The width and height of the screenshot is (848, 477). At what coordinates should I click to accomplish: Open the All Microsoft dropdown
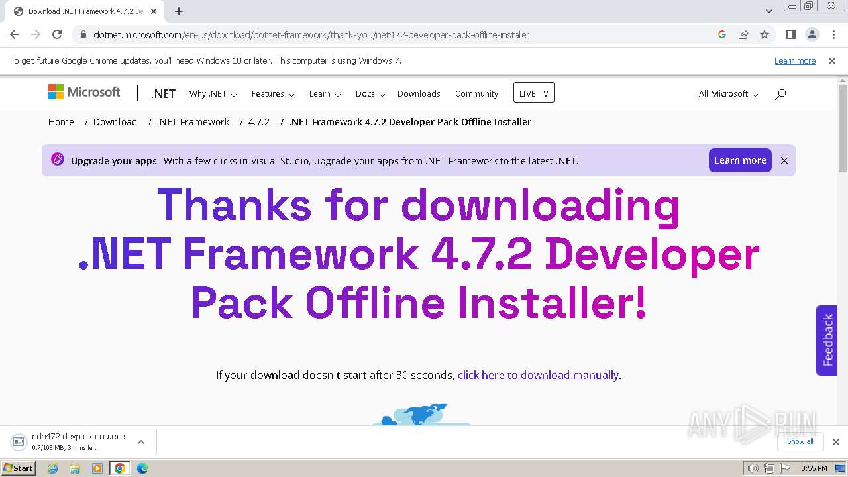pyautogui.click(x=728, y=94)
